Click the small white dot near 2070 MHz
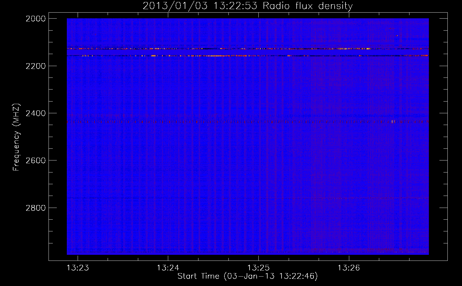The width and height of the screenshot is (462, 286). 397,36
